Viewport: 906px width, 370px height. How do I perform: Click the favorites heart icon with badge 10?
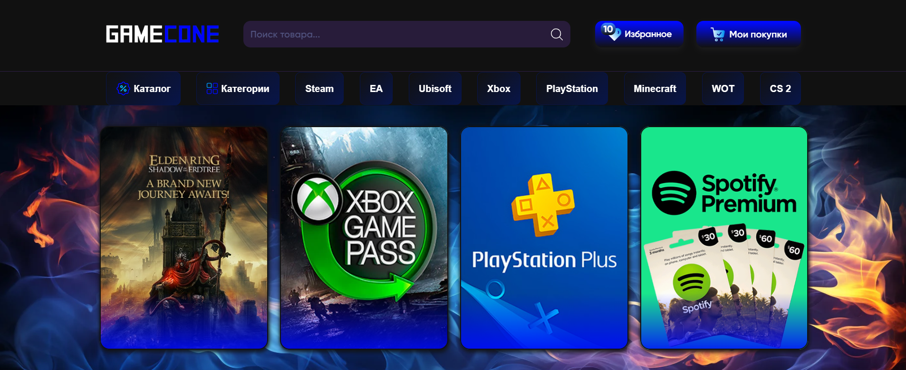[x=611, y=32]
